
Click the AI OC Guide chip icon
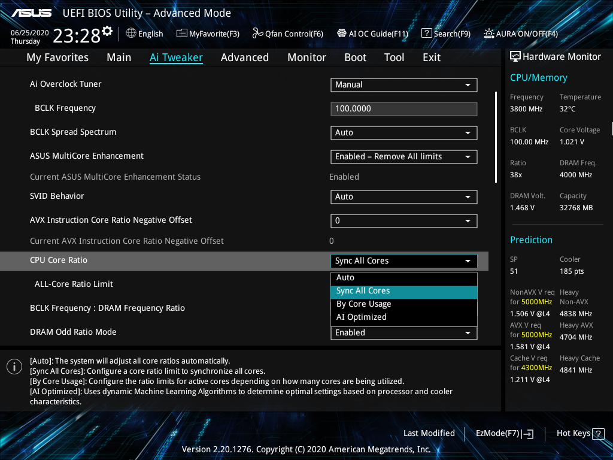pyautogui.click(x=342, y=34)
